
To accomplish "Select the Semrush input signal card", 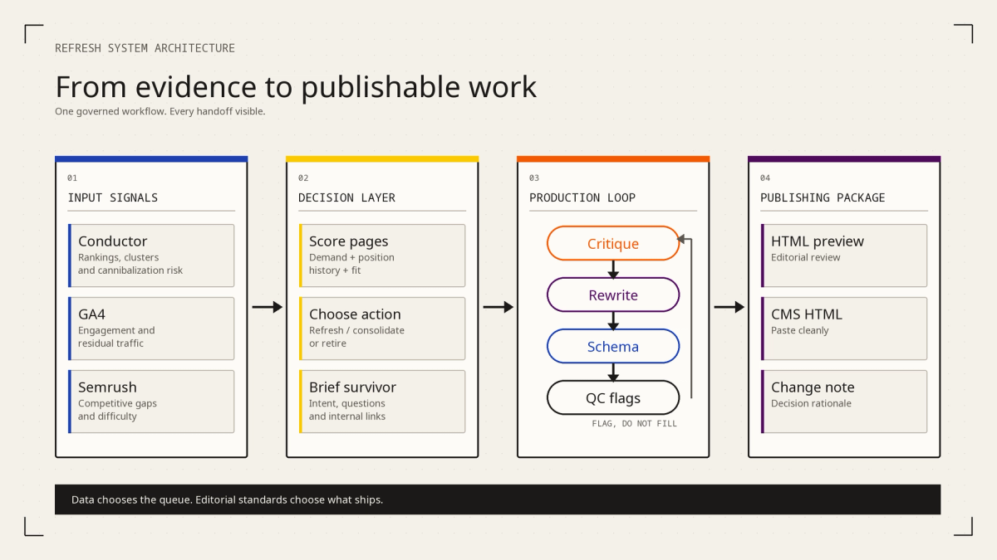I will (x=151, y=402).
